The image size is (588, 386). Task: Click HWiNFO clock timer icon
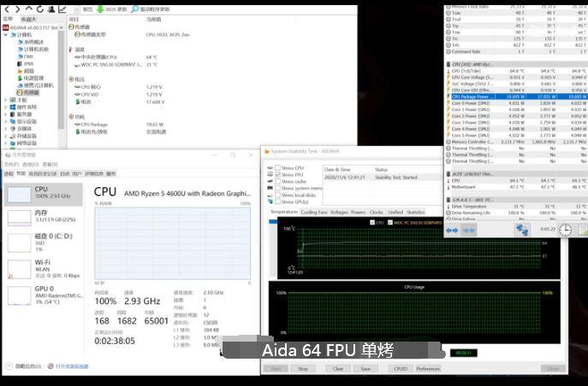[566, 230]
